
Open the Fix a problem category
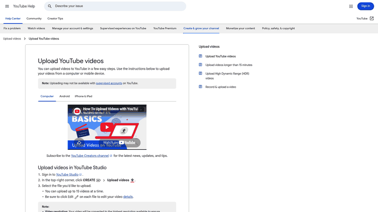(x=12, y=28)
